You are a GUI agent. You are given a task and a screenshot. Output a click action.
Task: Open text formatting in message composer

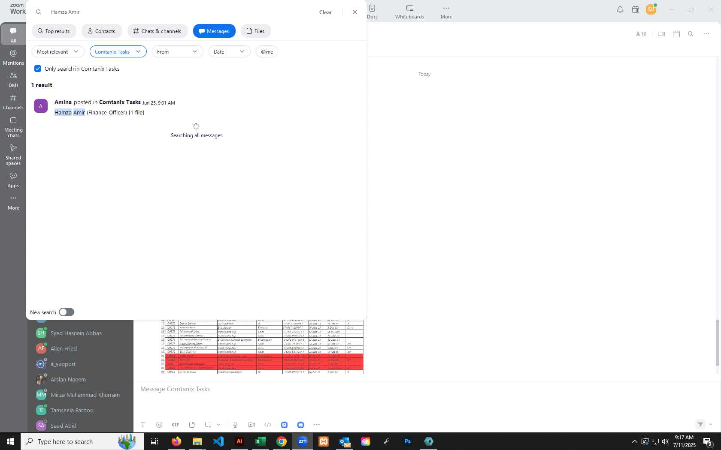[x=143, y=425]
